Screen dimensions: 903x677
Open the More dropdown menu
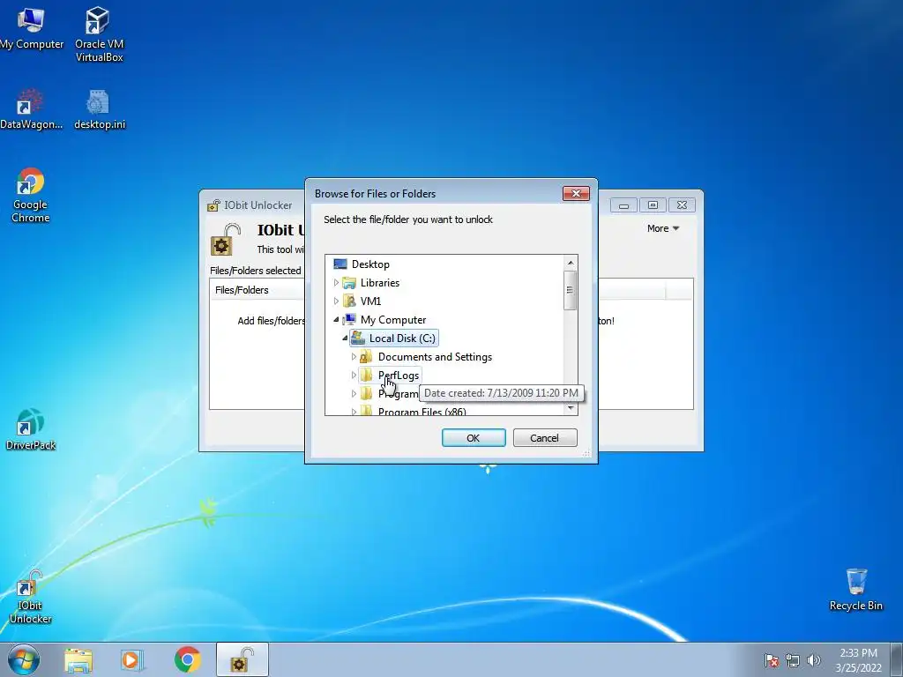[x=663, y=228]
